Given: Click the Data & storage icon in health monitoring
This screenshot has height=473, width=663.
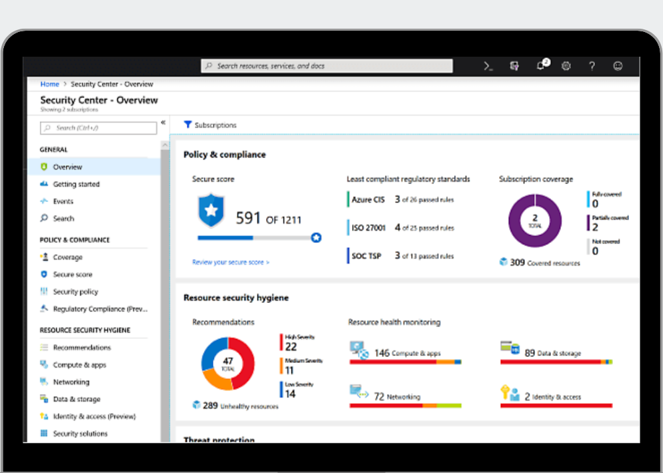Looking at the screenshot, I should [510, 348].
